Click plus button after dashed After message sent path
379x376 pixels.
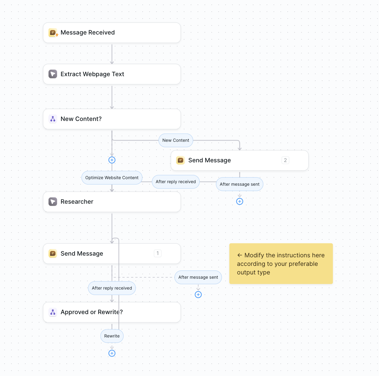pos(198,294)
